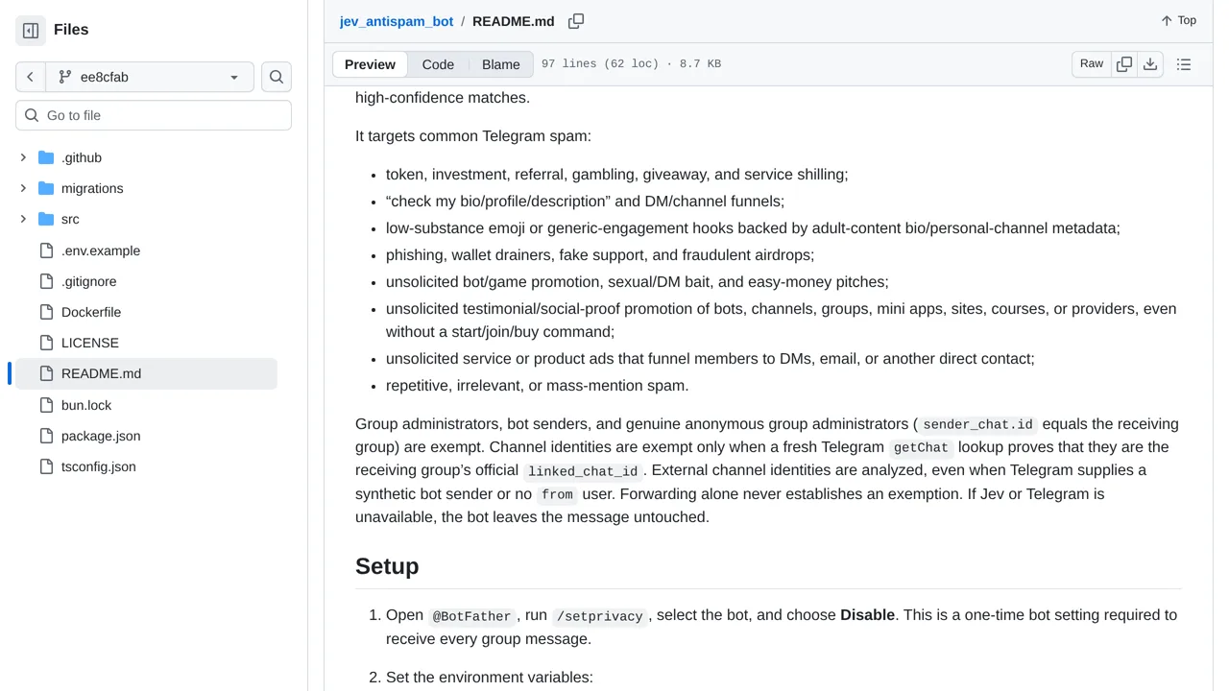Switch to the Code tab
The image size is (1229, 691).
pos(438,64)
